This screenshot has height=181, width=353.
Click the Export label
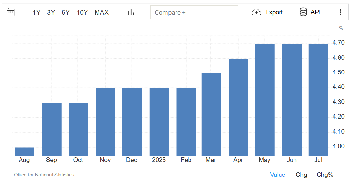click(x=274, y=12)
